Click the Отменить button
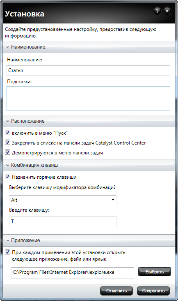178x301 pixels. click(116, 291)
